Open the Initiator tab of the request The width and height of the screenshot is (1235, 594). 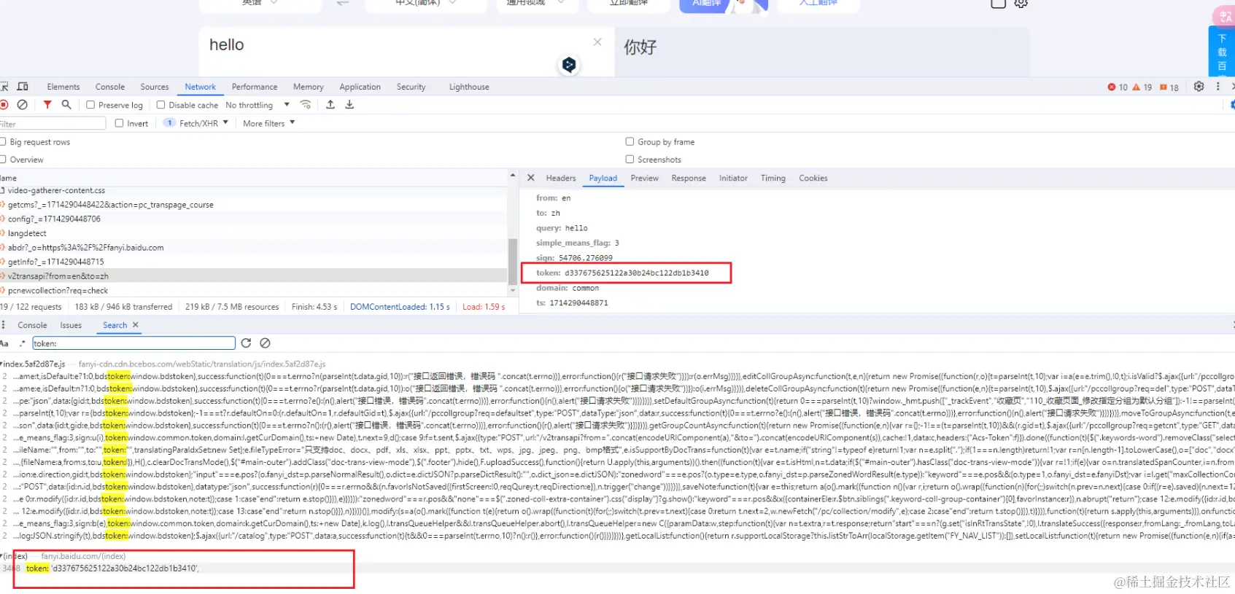pos(733,178)
